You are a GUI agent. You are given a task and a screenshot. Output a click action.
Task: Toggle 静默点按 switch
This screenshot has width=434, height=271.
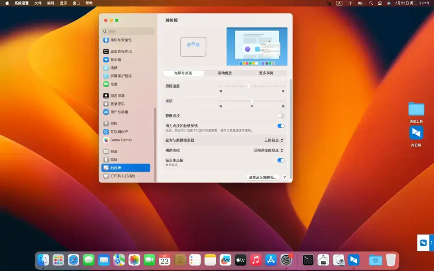tap(281, 116)
